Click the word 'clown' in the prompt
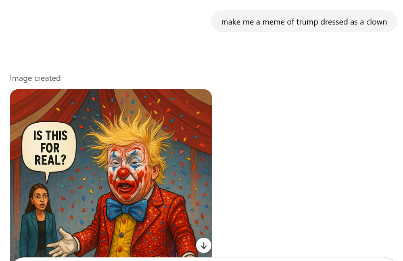 376,22
